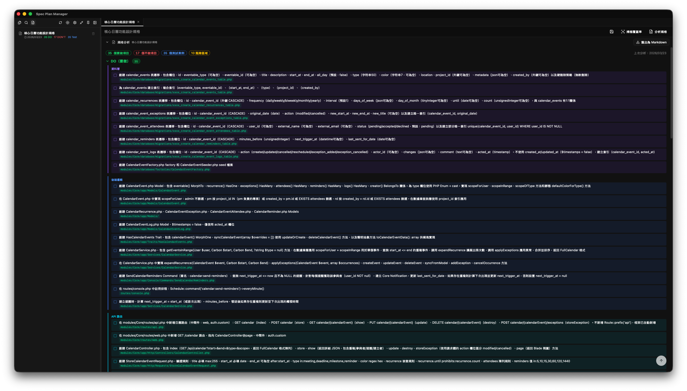Check the calendar_event_exceptions 表遷移 item
Viewport: 687px width, 391px height.
point(115,114)
